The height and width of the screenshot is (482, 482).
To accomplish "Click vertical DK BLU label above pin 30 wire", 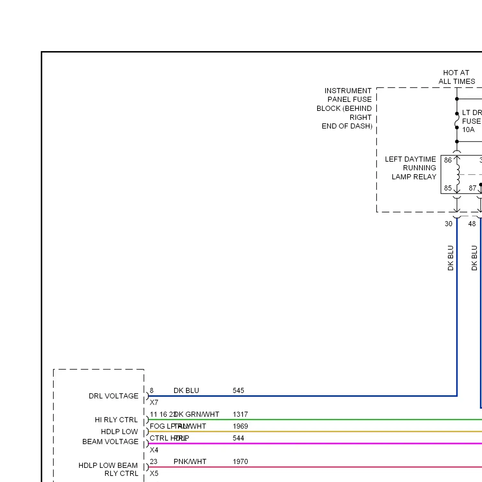I will point(451,258).
